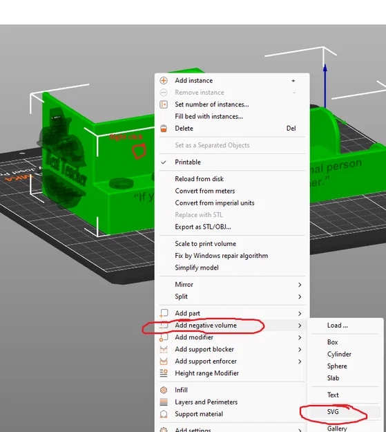Screen dimensions: 386x432
Task: Expand the Mirror submenu arrow
Action: coord(300,285)
